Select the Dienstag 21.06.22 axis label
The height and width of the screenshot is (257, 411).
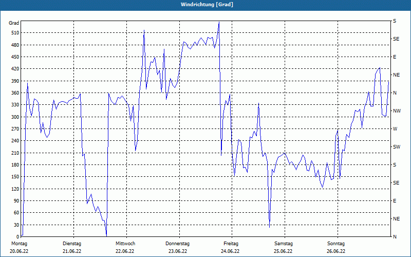click(x=72, y=247)
